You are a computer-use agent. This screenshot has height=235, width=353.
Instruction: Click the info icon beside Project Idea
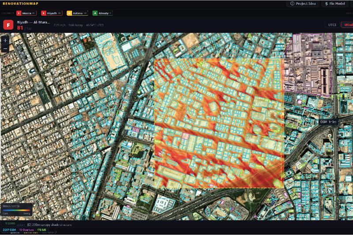tap(292, 4)
